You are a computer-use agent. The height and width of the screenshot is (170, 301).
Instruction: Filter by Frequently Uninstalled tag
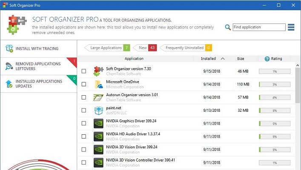coord(186,48)
